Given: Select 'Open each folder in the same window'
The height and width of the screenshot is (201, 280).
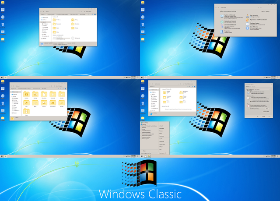Looking at the screenshot, I should (x=257, y=92).
